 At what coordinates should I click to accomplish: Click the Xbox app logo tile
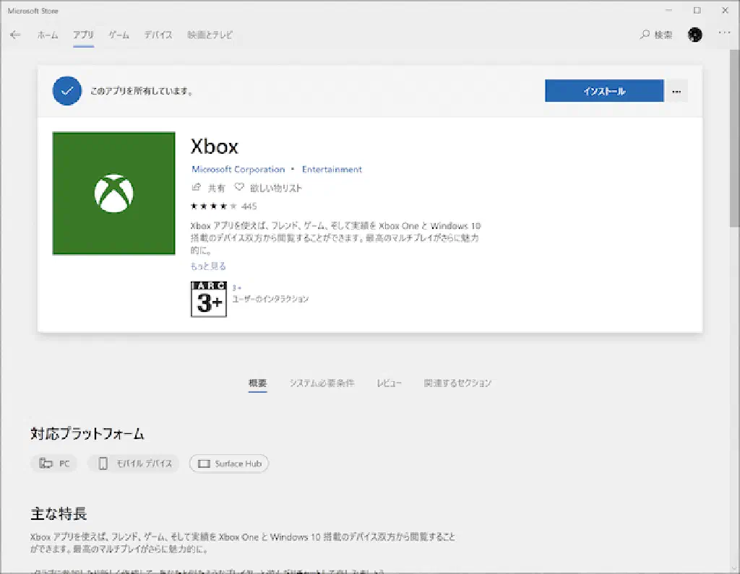[113, 193]
